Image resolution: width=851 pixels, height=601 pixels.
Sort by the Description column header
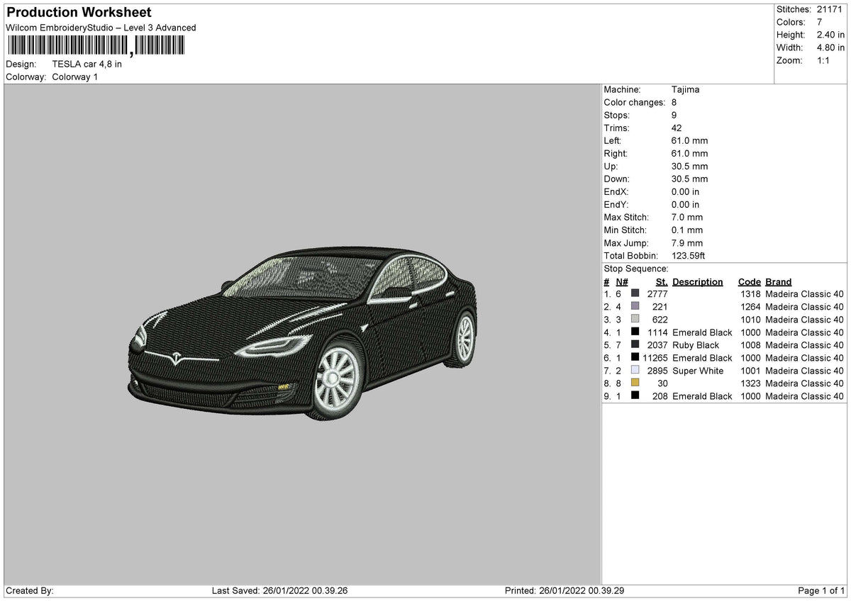click(697, 281)
